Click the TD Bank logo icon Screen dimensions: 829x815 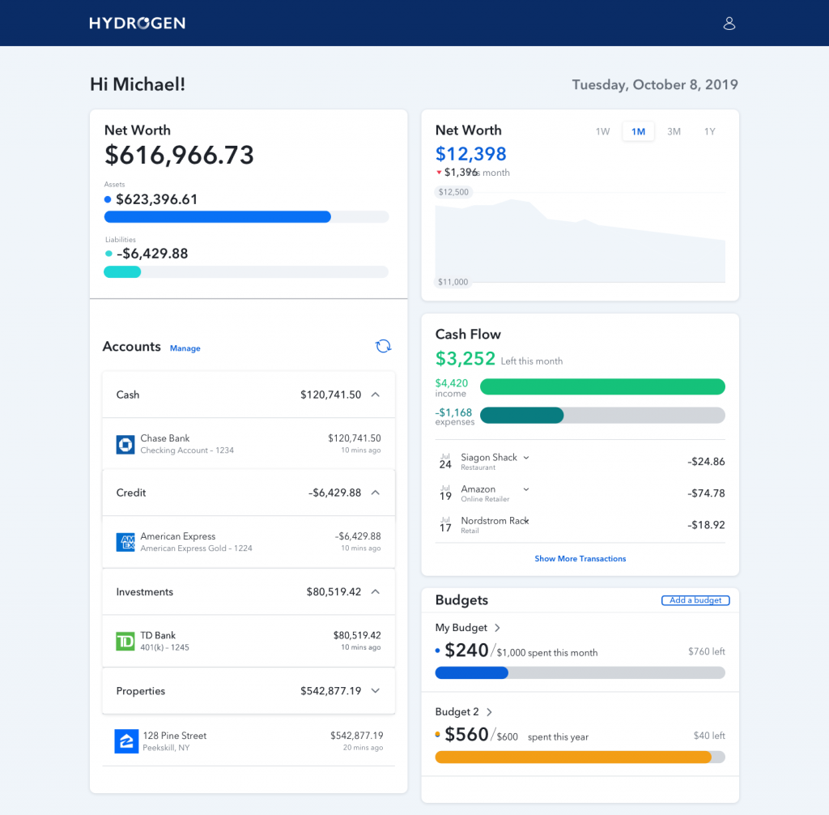(125, 641)
